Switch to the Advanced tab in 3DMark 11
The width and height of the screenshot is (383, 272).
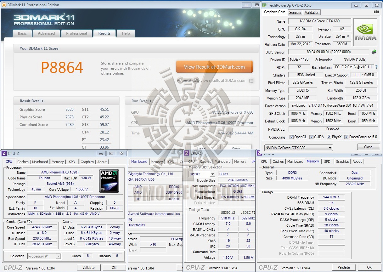[x=46, y=33]
